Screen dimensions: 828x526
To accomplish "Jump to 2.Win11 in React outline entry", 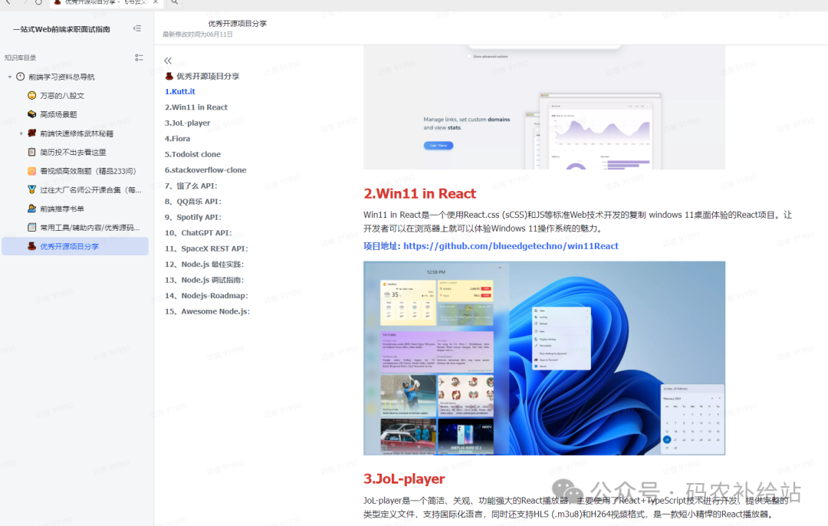I will click(196, 107).
